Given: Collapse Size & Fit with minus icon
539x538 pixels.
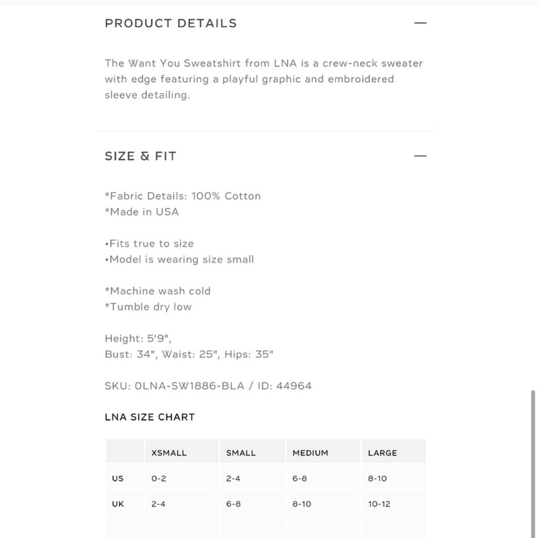Looking at the screenshot, I should (x=420, y=156).
